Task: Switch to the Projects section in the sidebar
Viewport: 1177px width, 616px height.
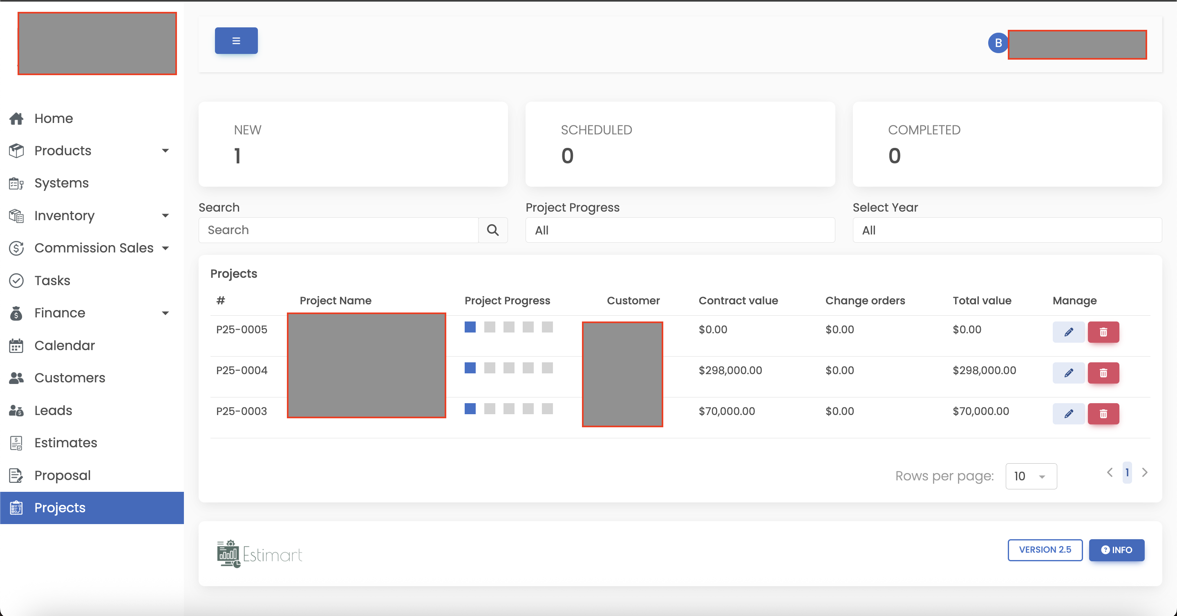Action: tap(59, 507)
